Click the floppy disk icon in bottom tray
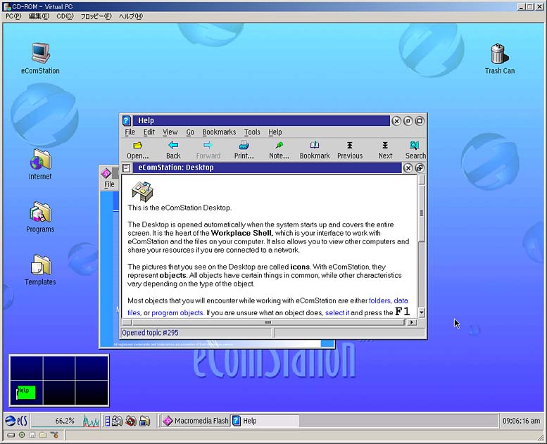 pyautogui.click(x=32, y=435)
